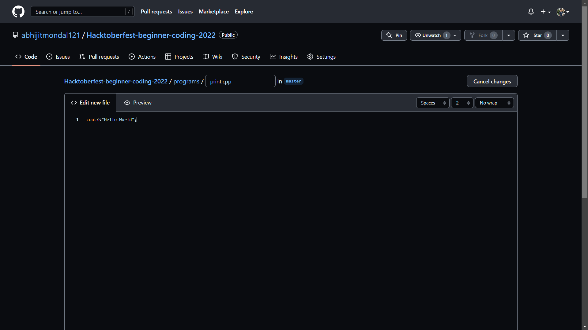588x330 pixels.
Task: Open the user avatar menu
Action: click(x=563, y=12)
